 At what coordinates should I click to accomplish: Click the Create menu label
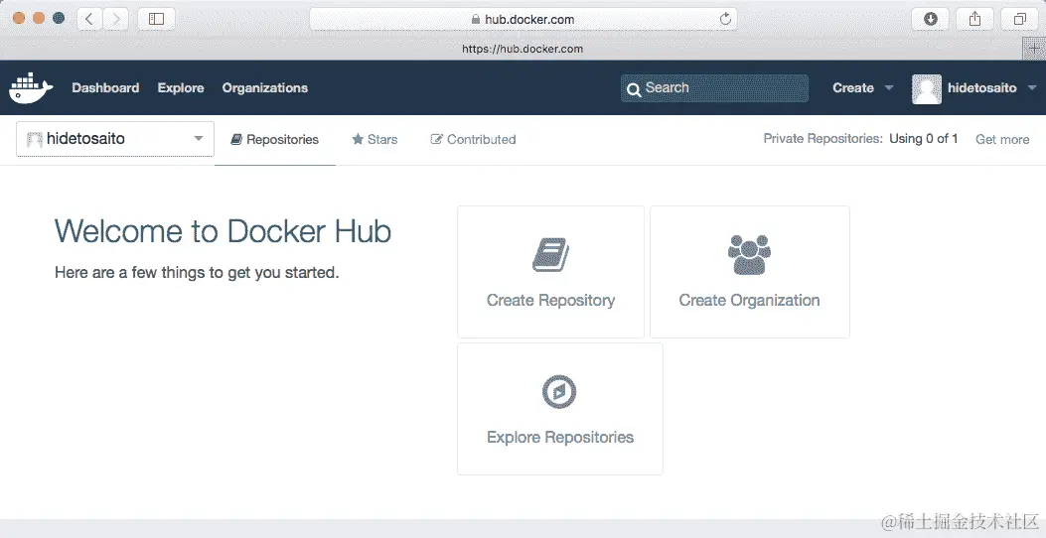tap(853, 88)
